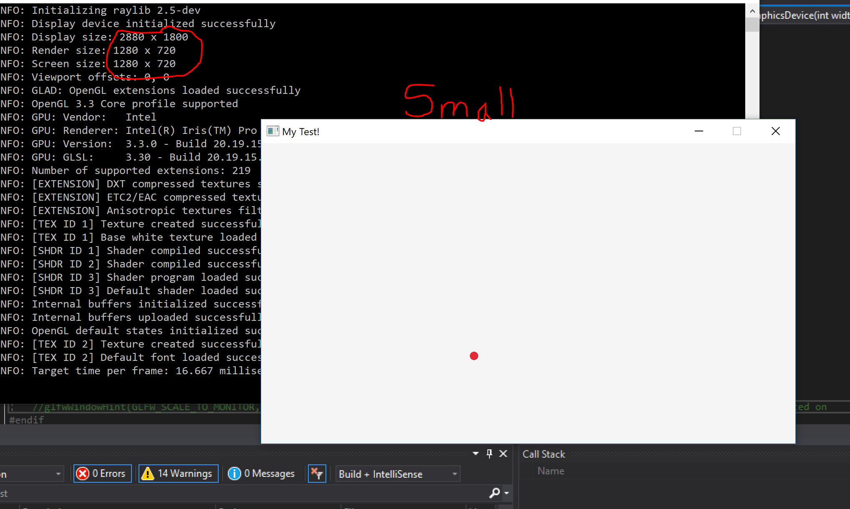850x509 pixels.
Task: Click the Messages info icon
Action: 235,474
